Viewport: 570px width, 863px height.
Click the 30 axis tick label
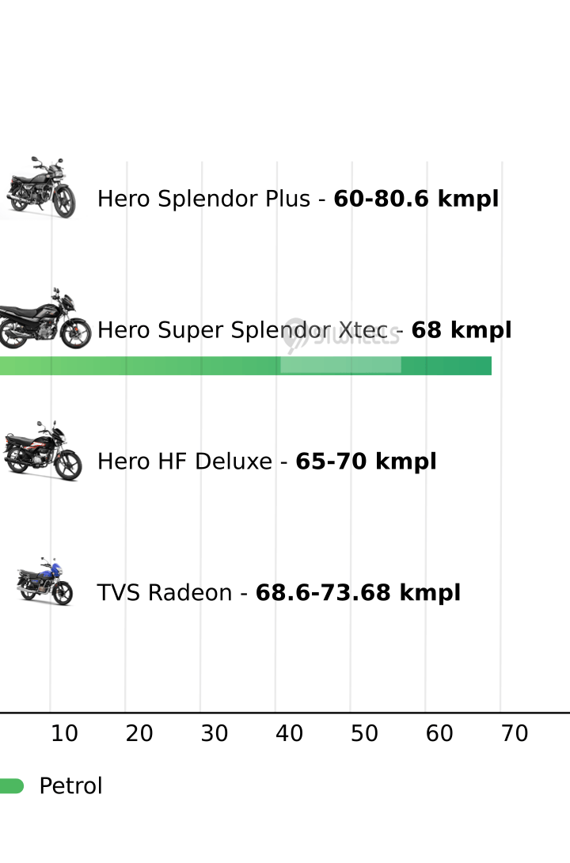pos(215,734)
